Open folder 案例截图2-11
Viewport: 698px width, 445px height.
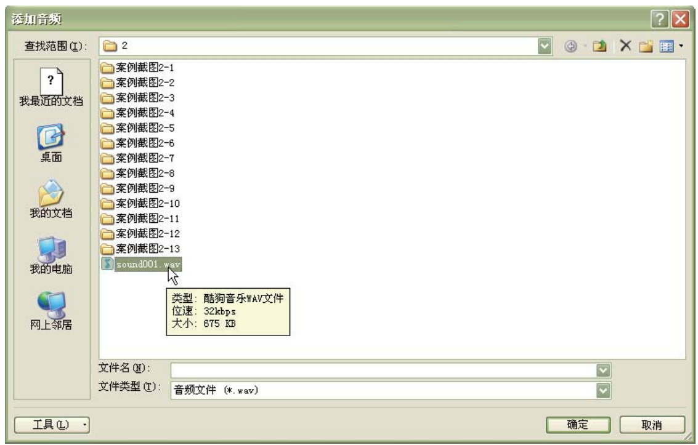[x=140, y=218]
